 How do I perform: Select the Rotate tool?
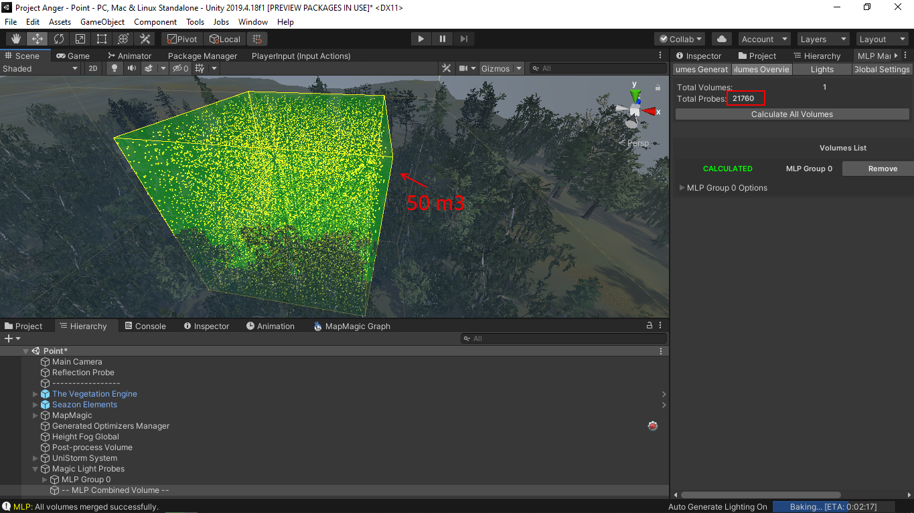coord(59,39)
